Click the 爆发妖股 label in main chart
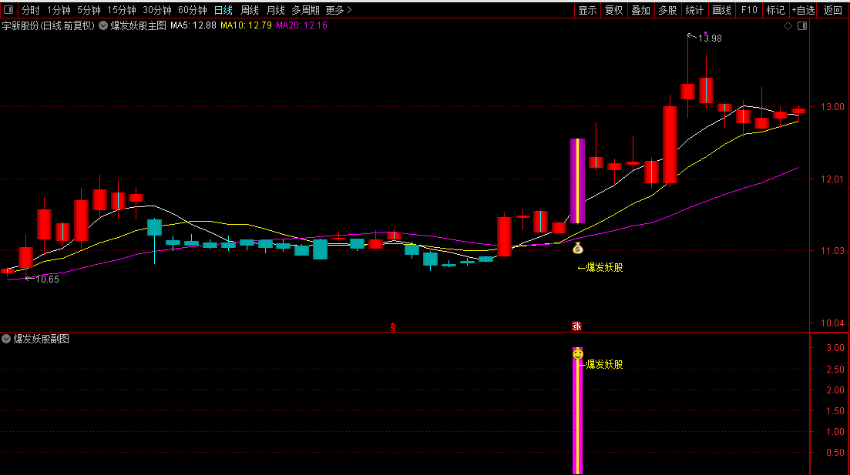 coord(604,268)
